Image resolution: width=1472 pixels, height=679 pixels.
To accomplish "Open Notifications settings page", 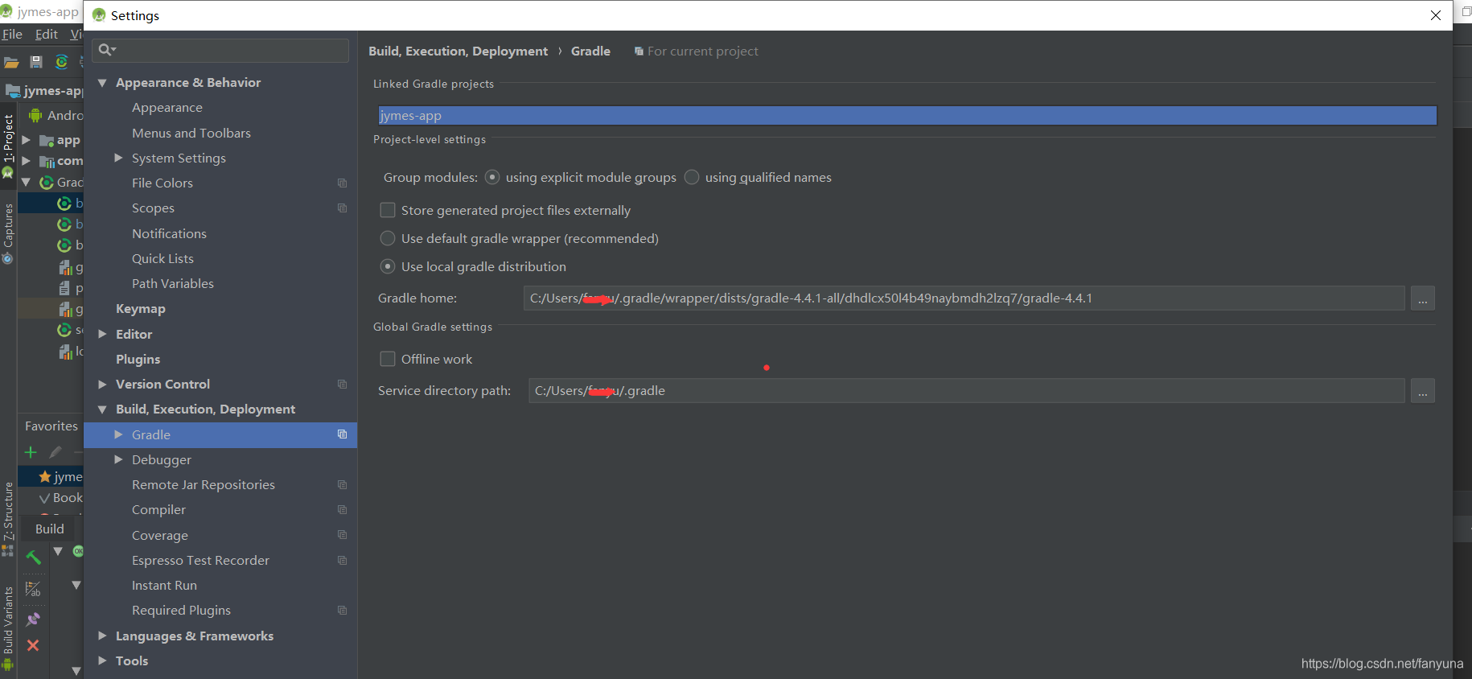I will pyautogui.click(x=170, y=233).
